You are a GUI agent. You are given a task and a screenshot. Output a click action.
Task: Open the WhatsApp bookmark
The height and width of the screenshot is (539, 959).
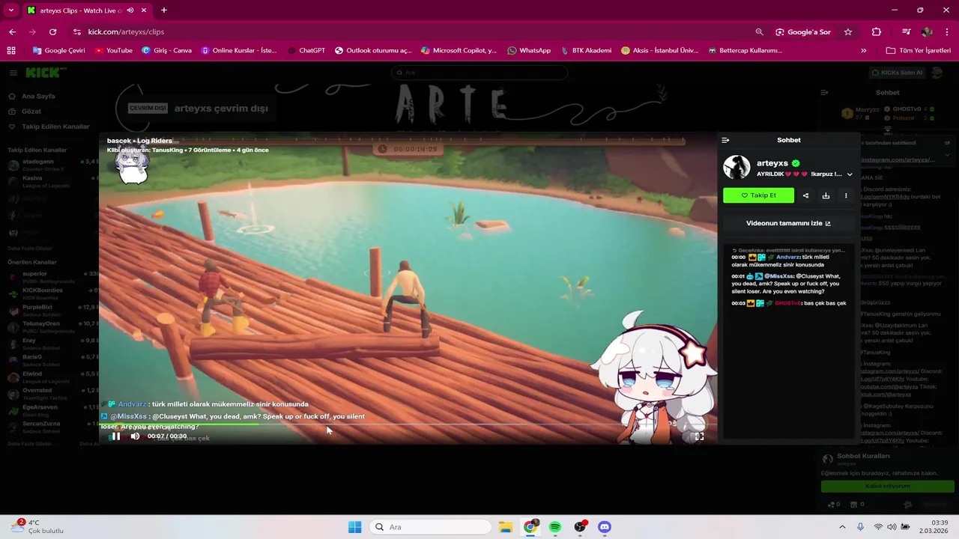tap(529, 50)
